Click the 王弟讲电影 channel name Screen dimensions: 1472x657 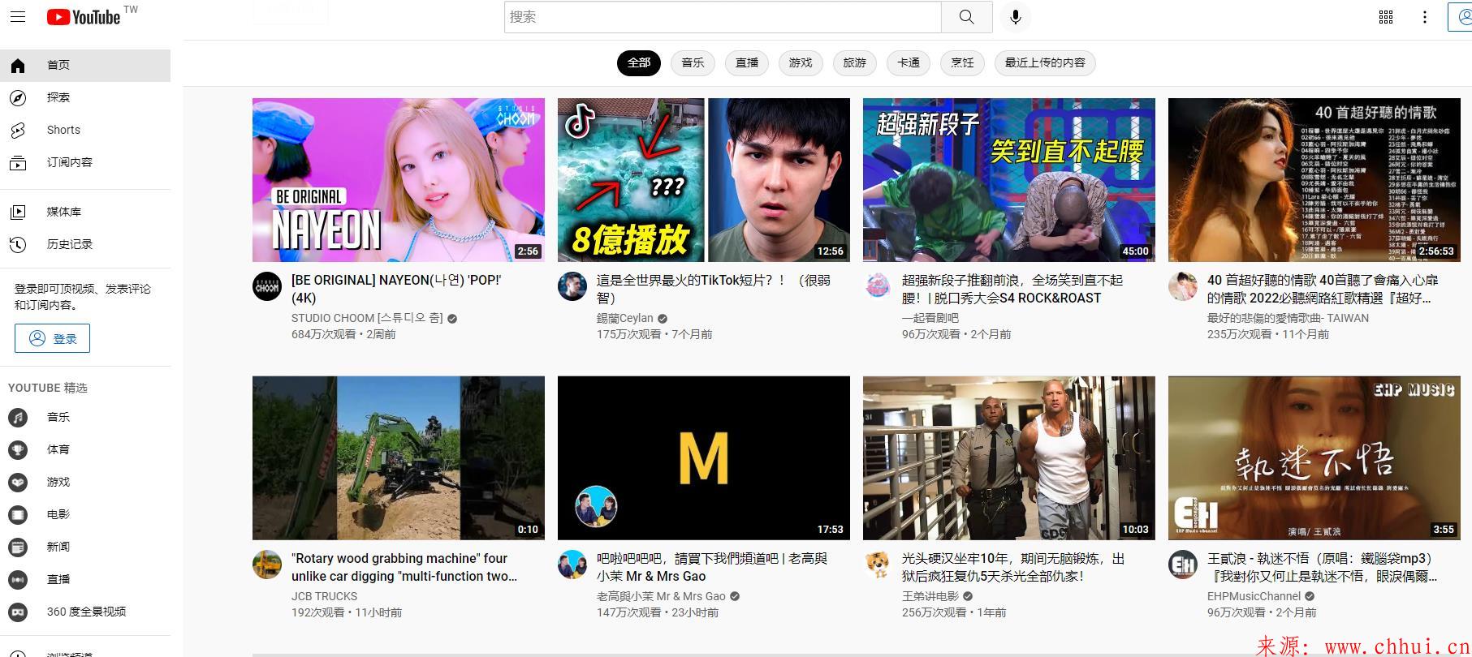tap(930, 596)
